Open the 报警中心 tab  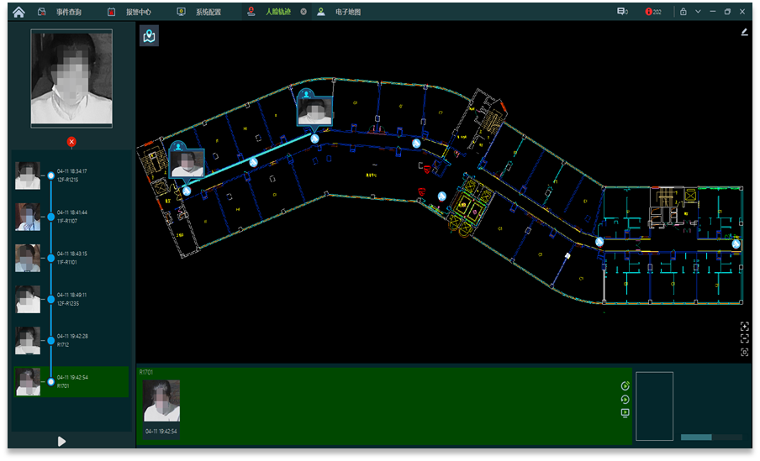click(x=130, y=12)
